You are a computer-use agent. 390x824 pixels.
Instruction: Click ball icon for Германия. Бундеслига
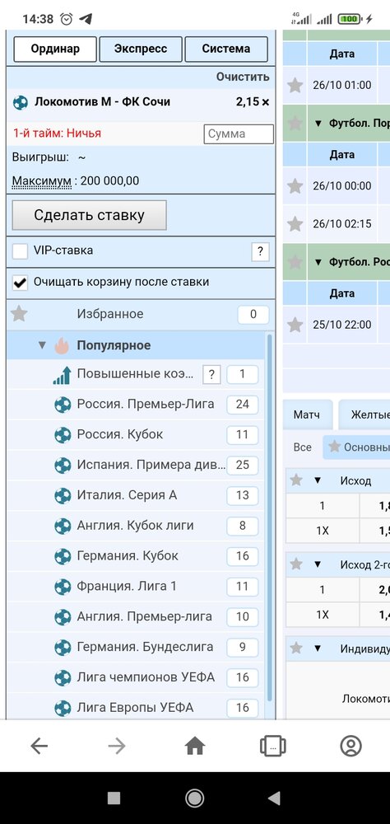[63, 647]
